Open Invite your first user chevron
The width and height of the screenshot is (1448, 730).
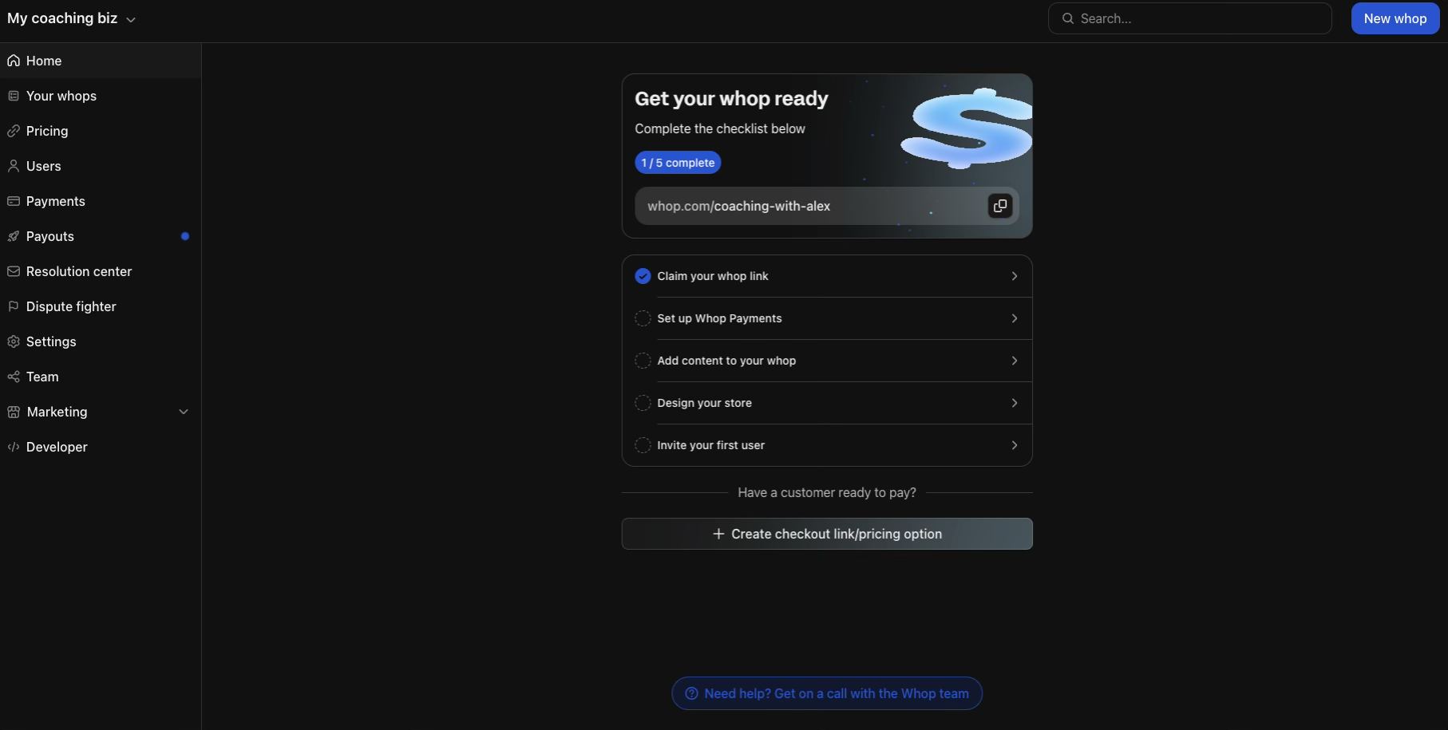1015,445
